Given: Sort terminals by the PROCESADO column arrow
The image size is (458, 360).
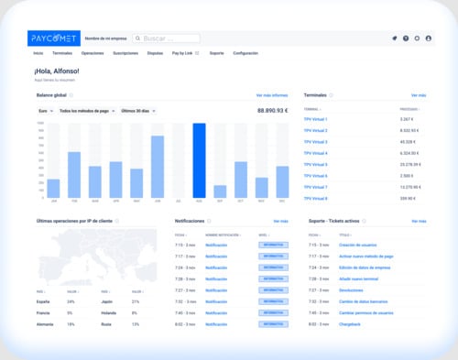Looking at the screenshot, I should click(419, 109).
